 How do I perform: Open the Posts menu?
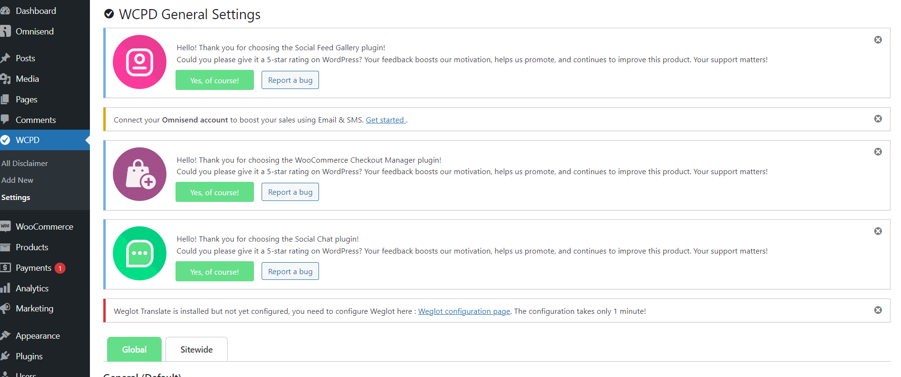coord(25,58)
